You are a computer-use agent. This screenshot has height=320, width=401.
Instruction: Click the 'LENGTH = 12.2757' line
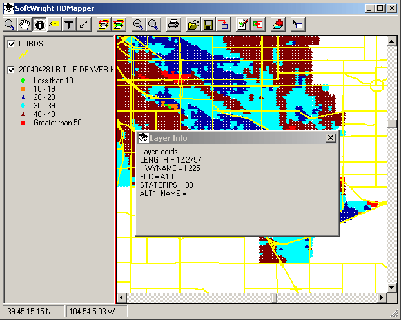coord(171,160)
